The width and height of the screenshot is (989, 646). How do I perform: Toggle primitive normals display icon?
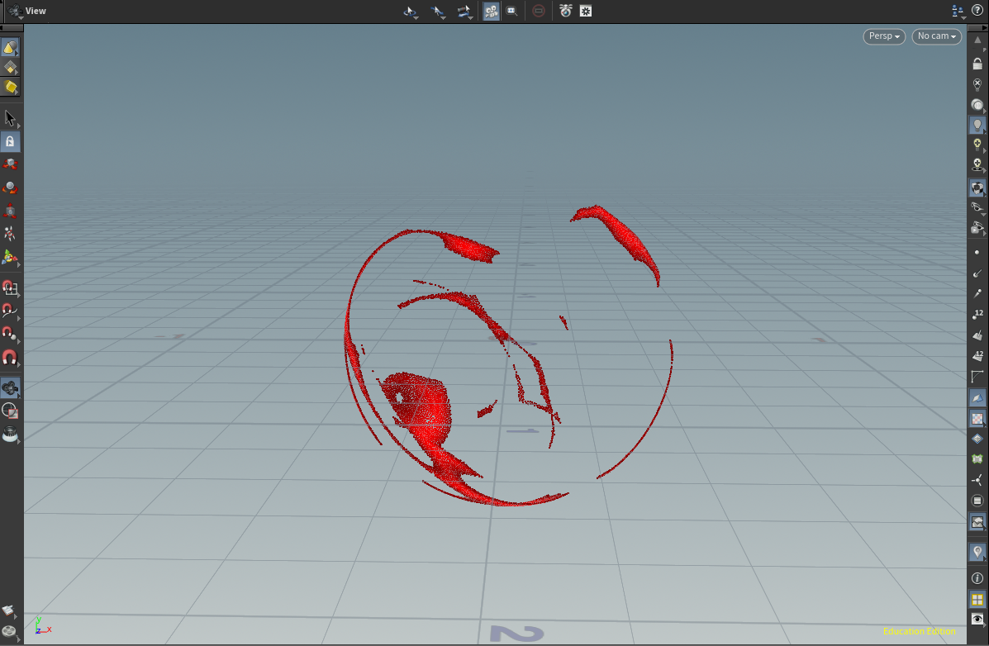point(977,335)
